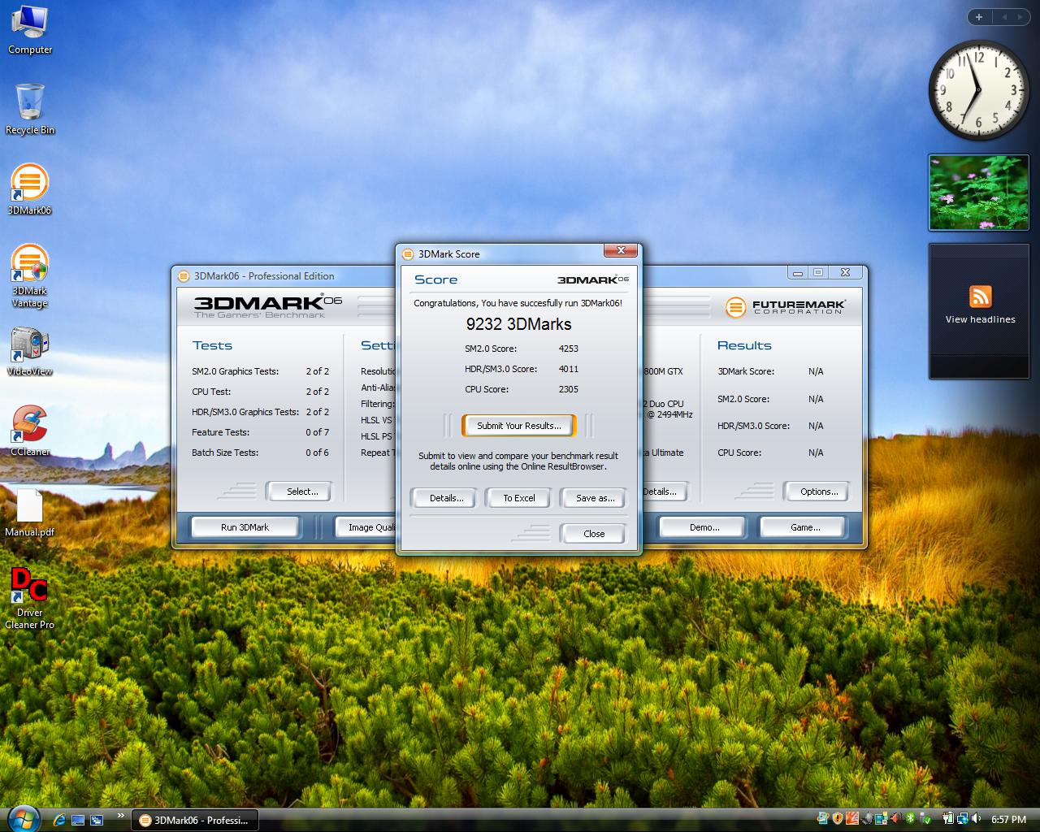Click the Demo button
The width and height of the screenshot is (1040, 832).
pyautogui.click(x=704, y=527)
